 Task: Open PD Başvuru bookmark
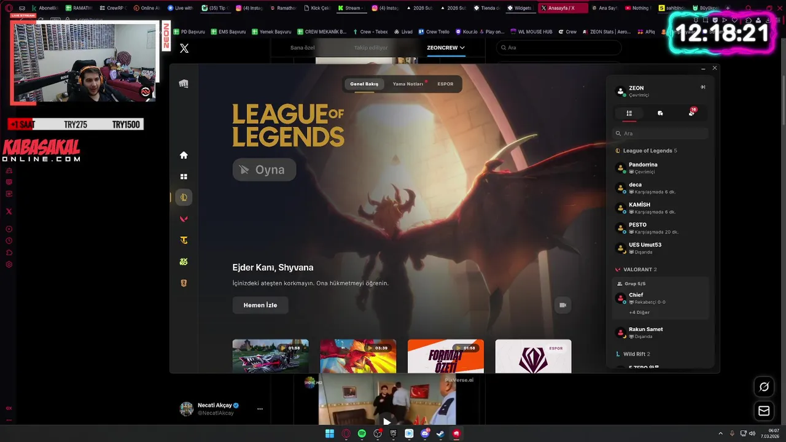click(x=189, y=32)
